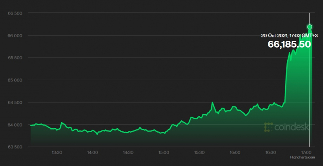Click the 64 000 price axis label
This screenshot has height=166, width=323.
coord(15,125)
